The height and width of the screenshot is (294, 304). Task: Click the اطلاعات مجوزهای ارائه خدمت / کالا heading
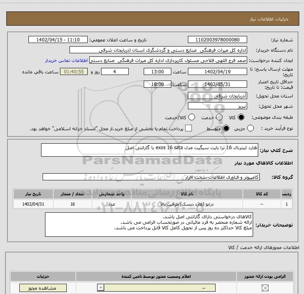click(x=264, y=247)
